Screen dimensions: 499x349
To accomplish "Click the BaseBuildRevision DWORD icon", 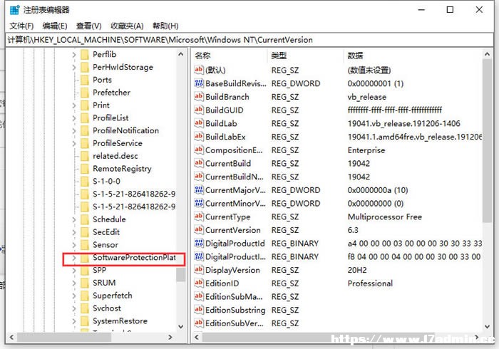I will pyautogui.click(x=199, y=83).
